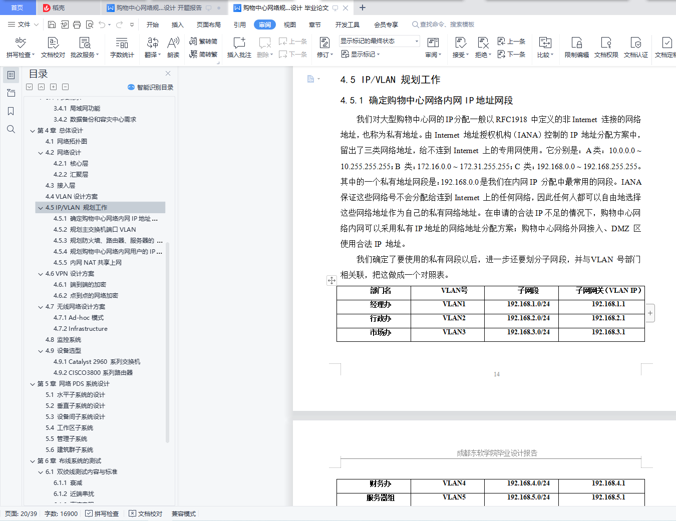Viewport: 676px width, 521px height.
Task: Click 智能识别目录 in the outline panel
Action: pyautogui.click(x=151, y=87)
